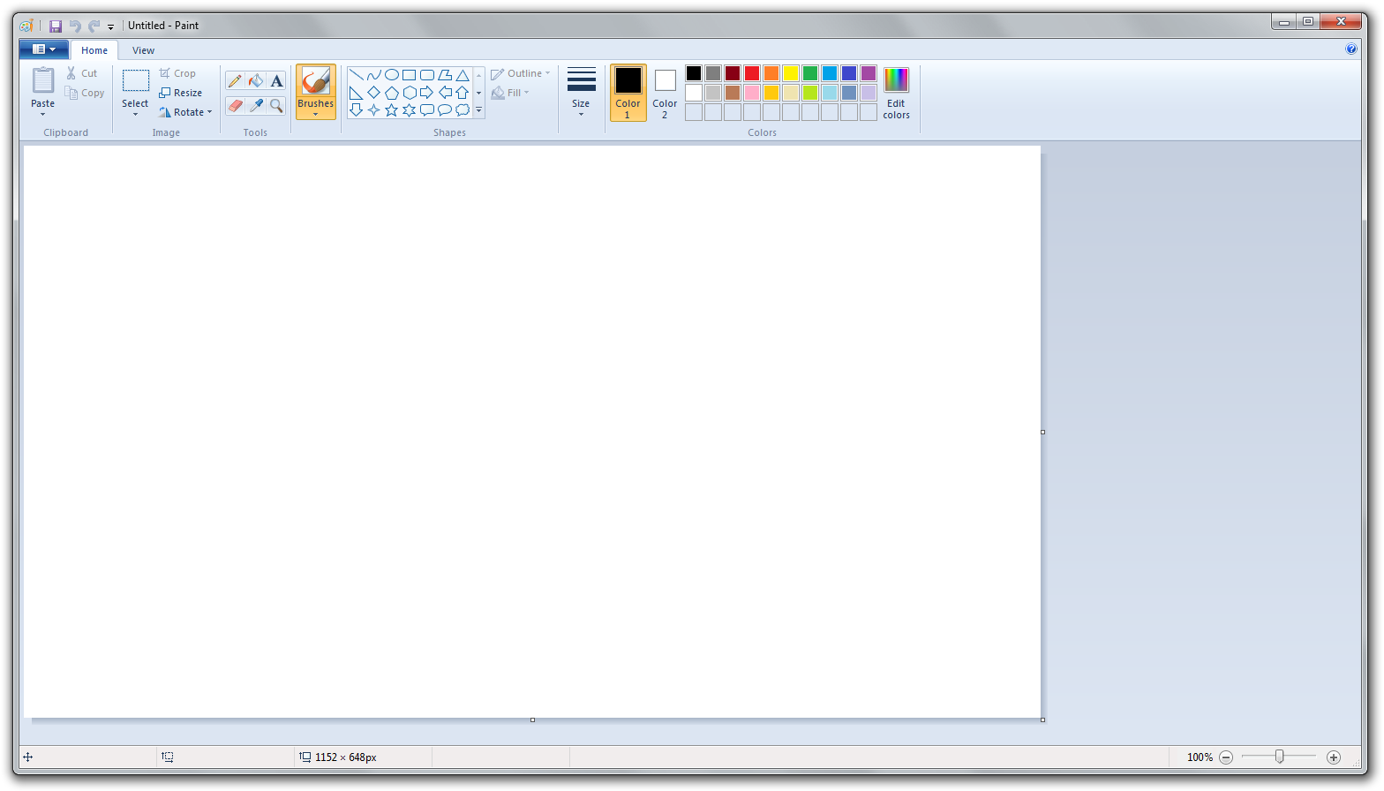Open Customize Quick Access Toolbar dropdown
The height and width of the screenshot is (791, 1384).
pyautogui.click(x=110, y=27)
